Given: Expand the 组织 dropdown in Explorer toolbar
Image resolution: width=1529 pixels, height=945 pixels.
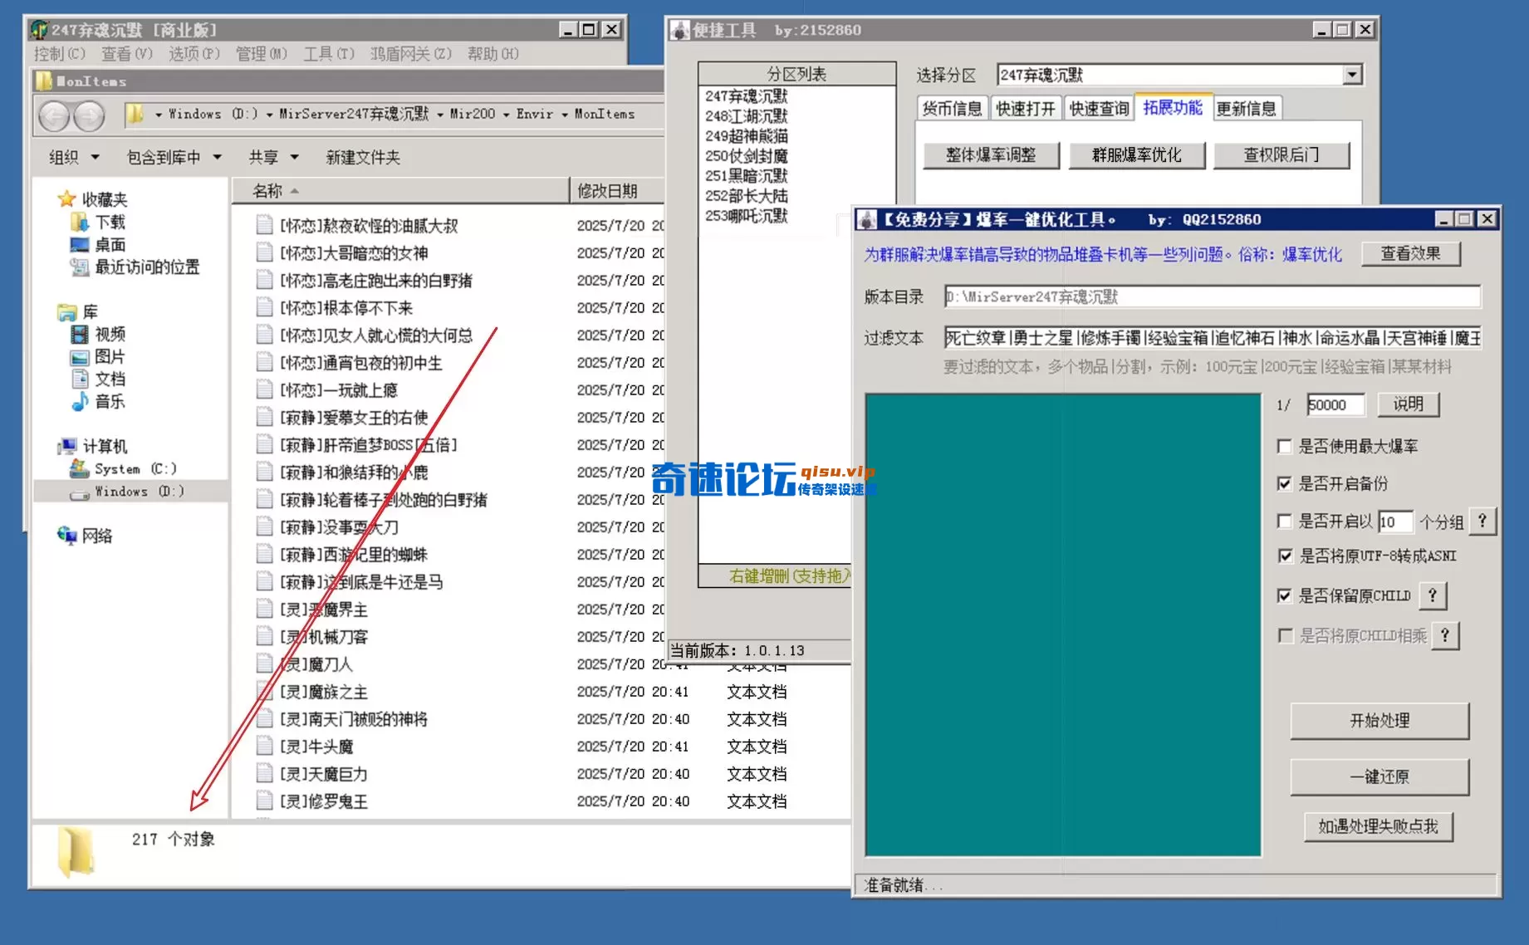Looking at the screenshot, I should tap(71, 157).
